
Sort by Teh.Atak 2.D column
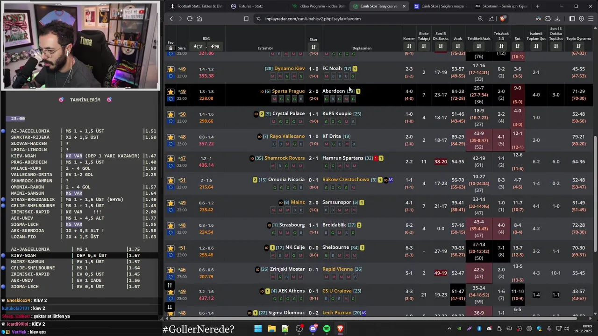tap(501, 46)
